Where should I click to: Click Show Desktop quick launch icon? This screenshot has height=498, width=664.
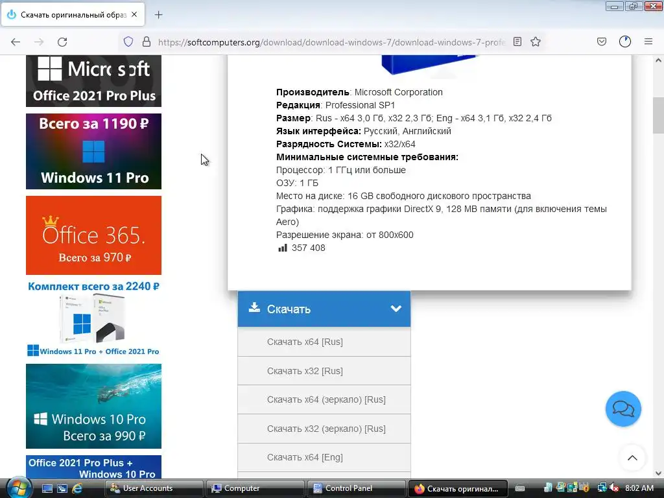[x=47, y=488]
